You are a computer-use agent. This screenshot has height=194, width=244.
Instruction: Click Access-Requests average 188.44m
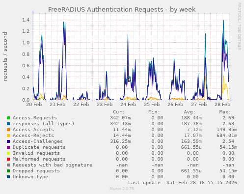tap(191, 118)
